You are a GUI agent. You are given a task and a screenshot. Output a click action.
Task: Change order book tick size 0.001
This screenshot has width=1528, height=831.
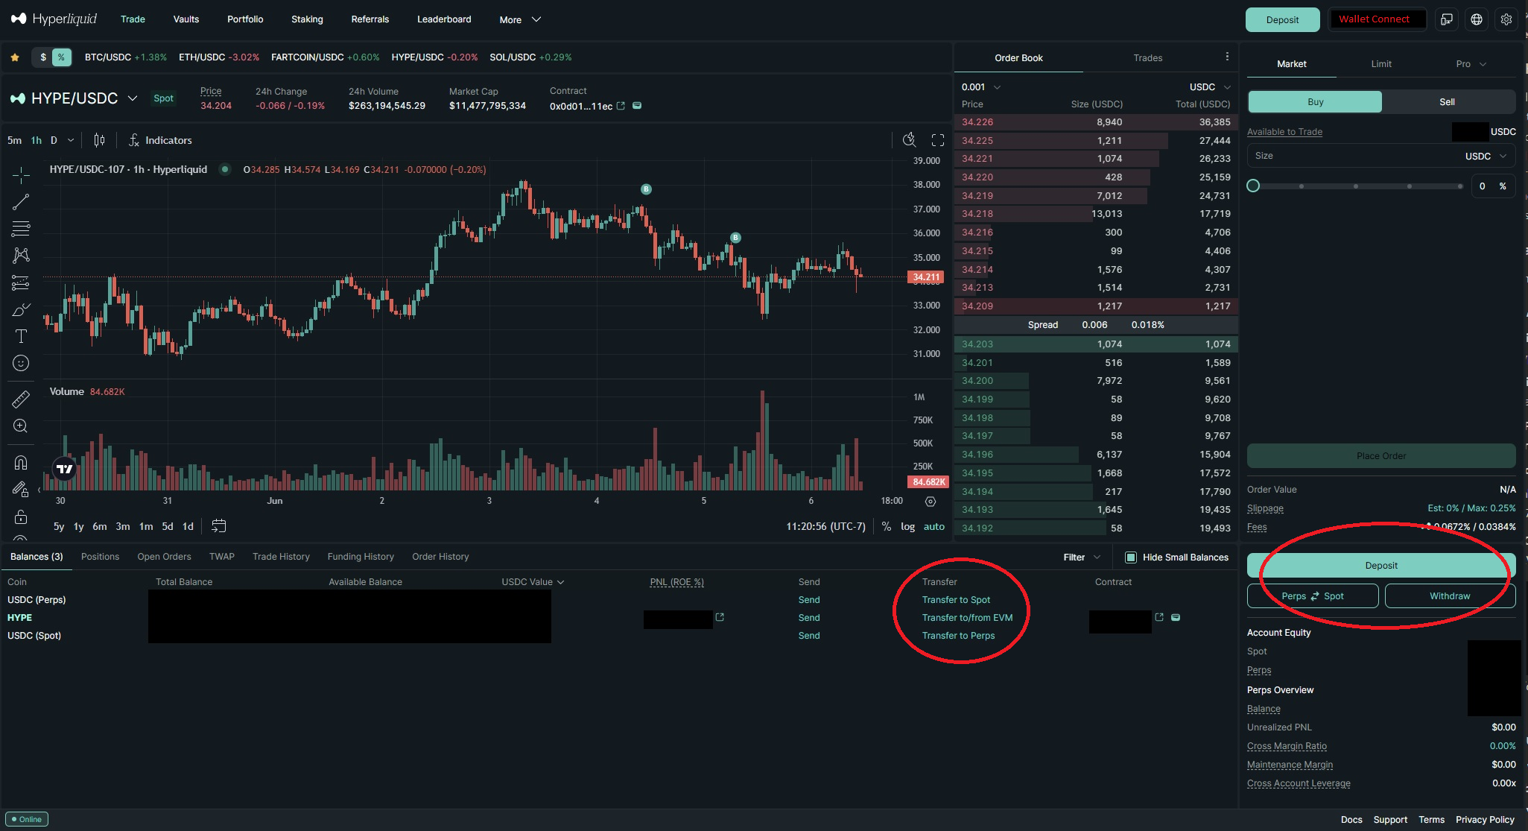[x=981, y=87]
